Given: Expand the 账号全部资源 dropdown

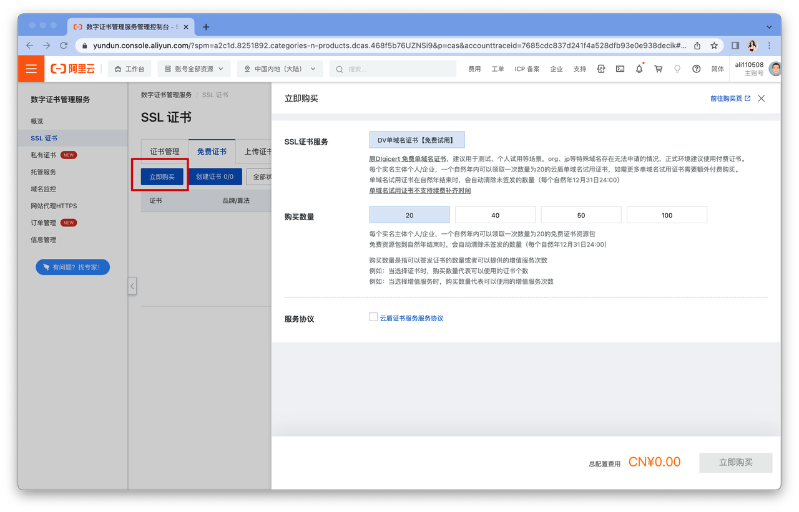Looking at the screenshot, I should (194, 69).
